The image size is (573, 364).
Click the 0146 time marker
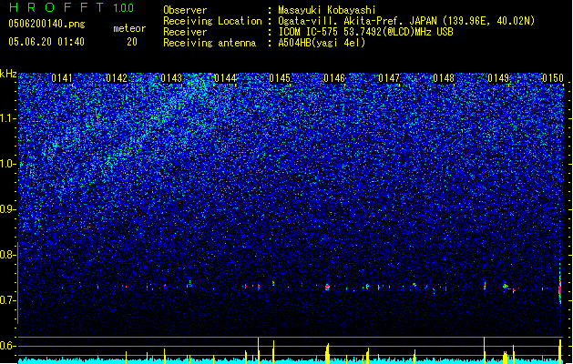pos(334,78)
